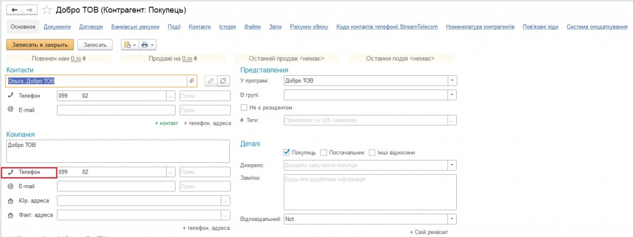
Task: Click Прим. field beside company Телефон
Action: [x=205, y=172]
